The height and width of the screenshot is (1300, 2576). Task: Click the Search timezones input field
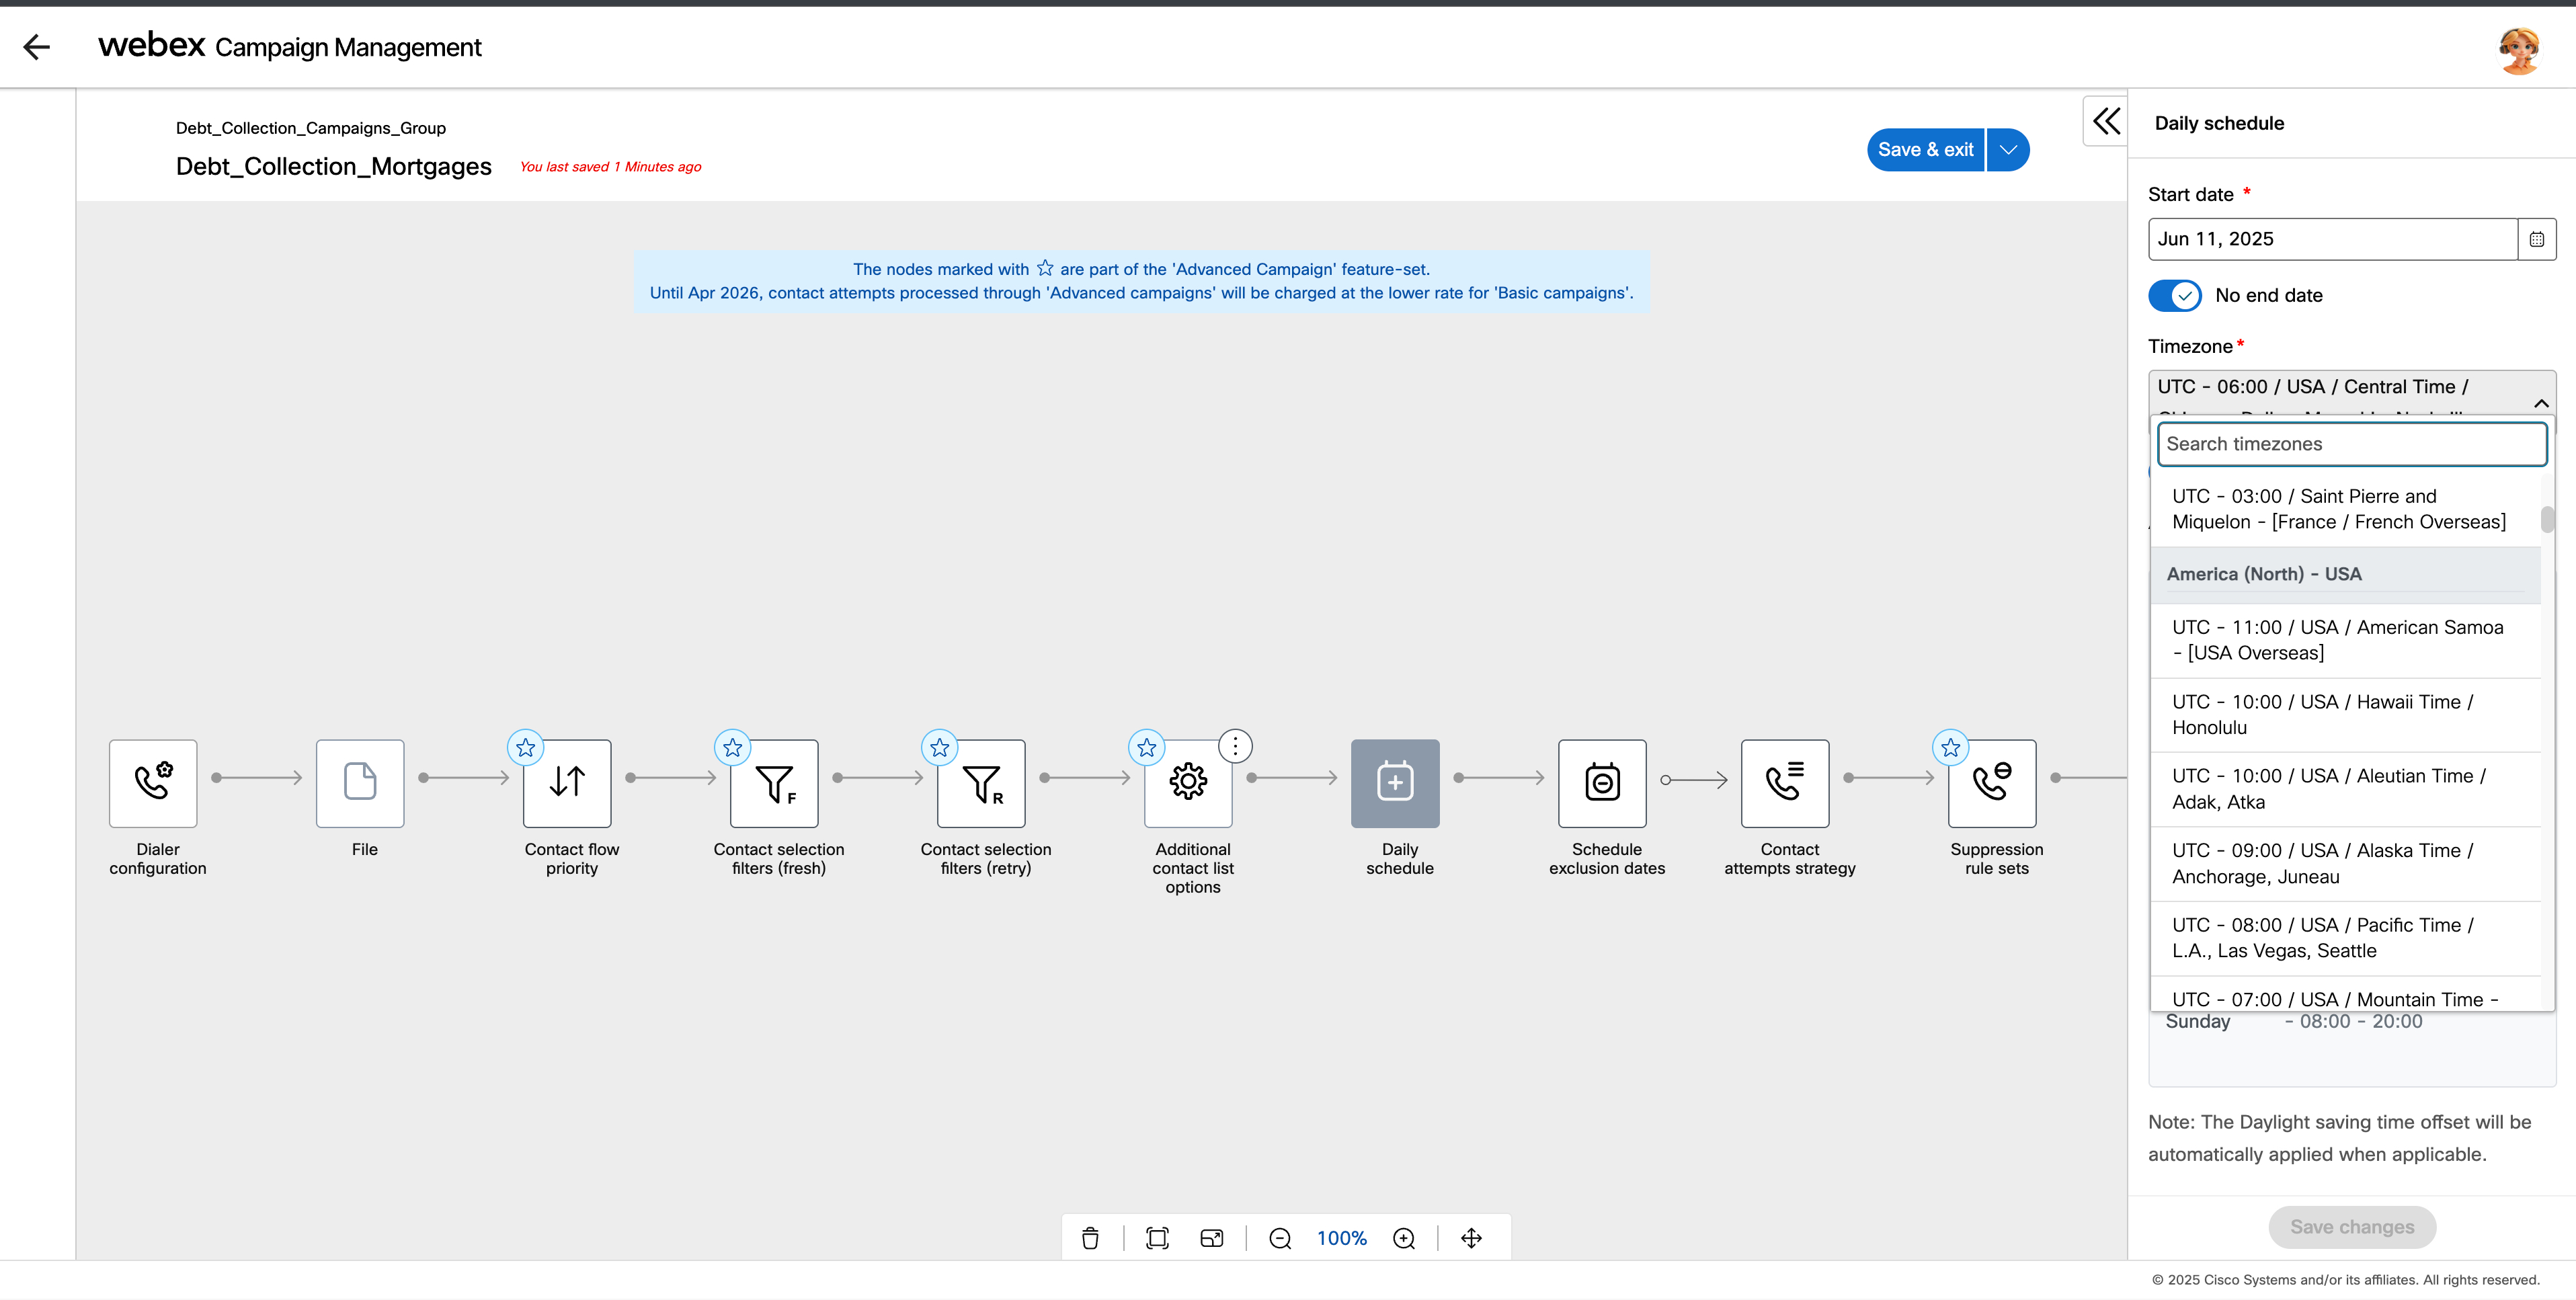pyautogui.click(x=2350, y=444)
